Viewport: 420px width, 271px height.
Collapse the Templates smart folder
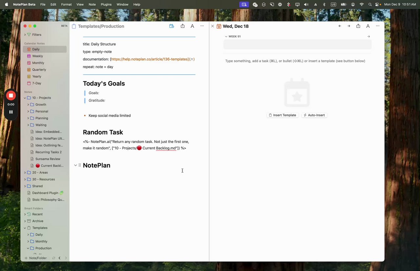point(25,228)
